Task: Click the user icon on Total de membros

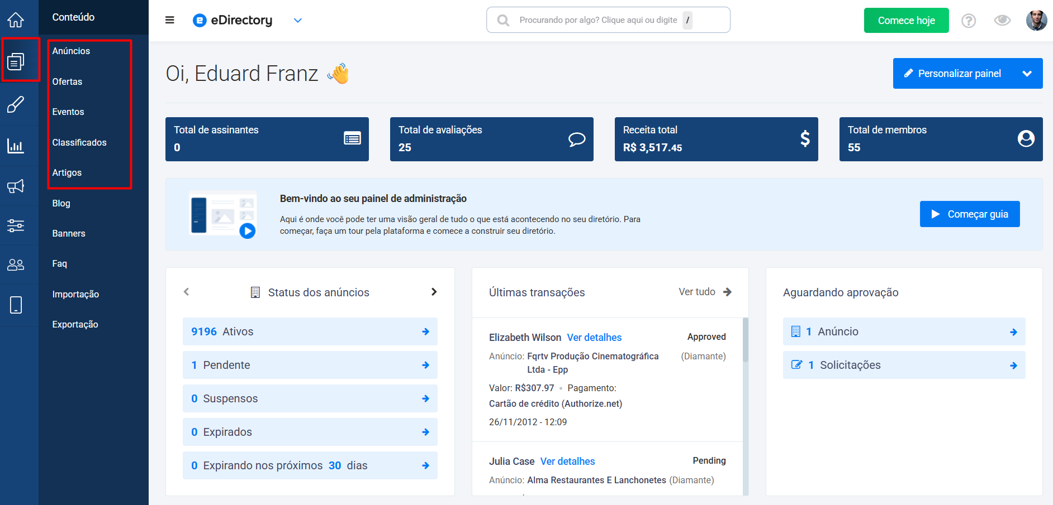Action: [x=1026, y=138]
